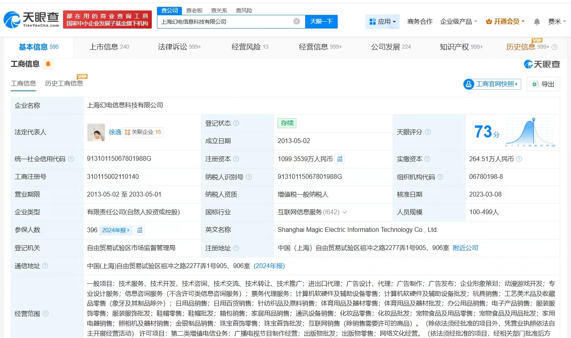Open the 商务合作 link

(x=420, y=22)
